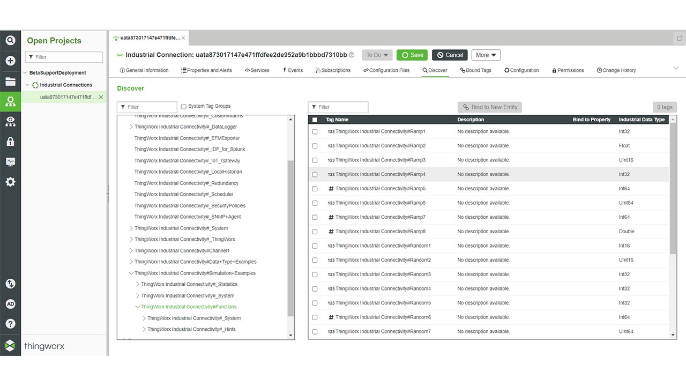Click the Industrial Connections tree icon
The image size is (686, 386).
(35, 85)
